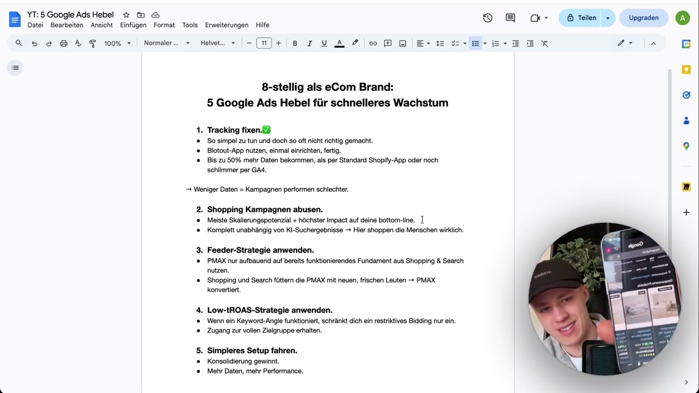The width and height of the screenshot is (699, 393).
Task: Toggle the numbered list
Action: tap(495, 43)
